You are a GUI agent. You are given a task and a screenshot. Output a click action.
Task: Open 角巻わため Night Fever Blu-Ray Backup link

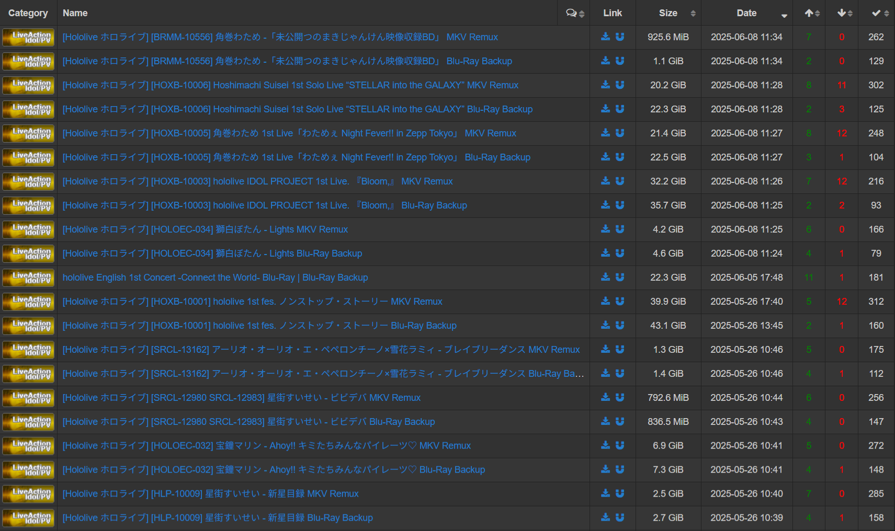click(297, 157)
